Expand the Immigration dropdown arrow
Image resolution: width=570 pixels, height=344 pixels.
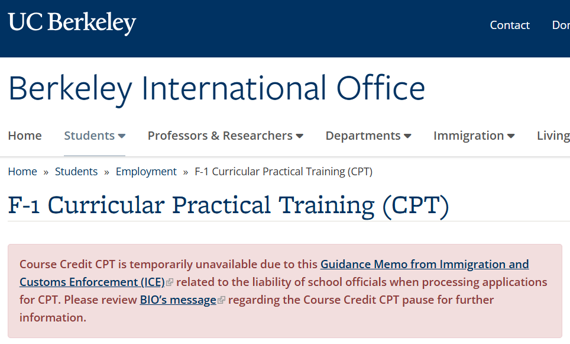click(x=511, y=136)
